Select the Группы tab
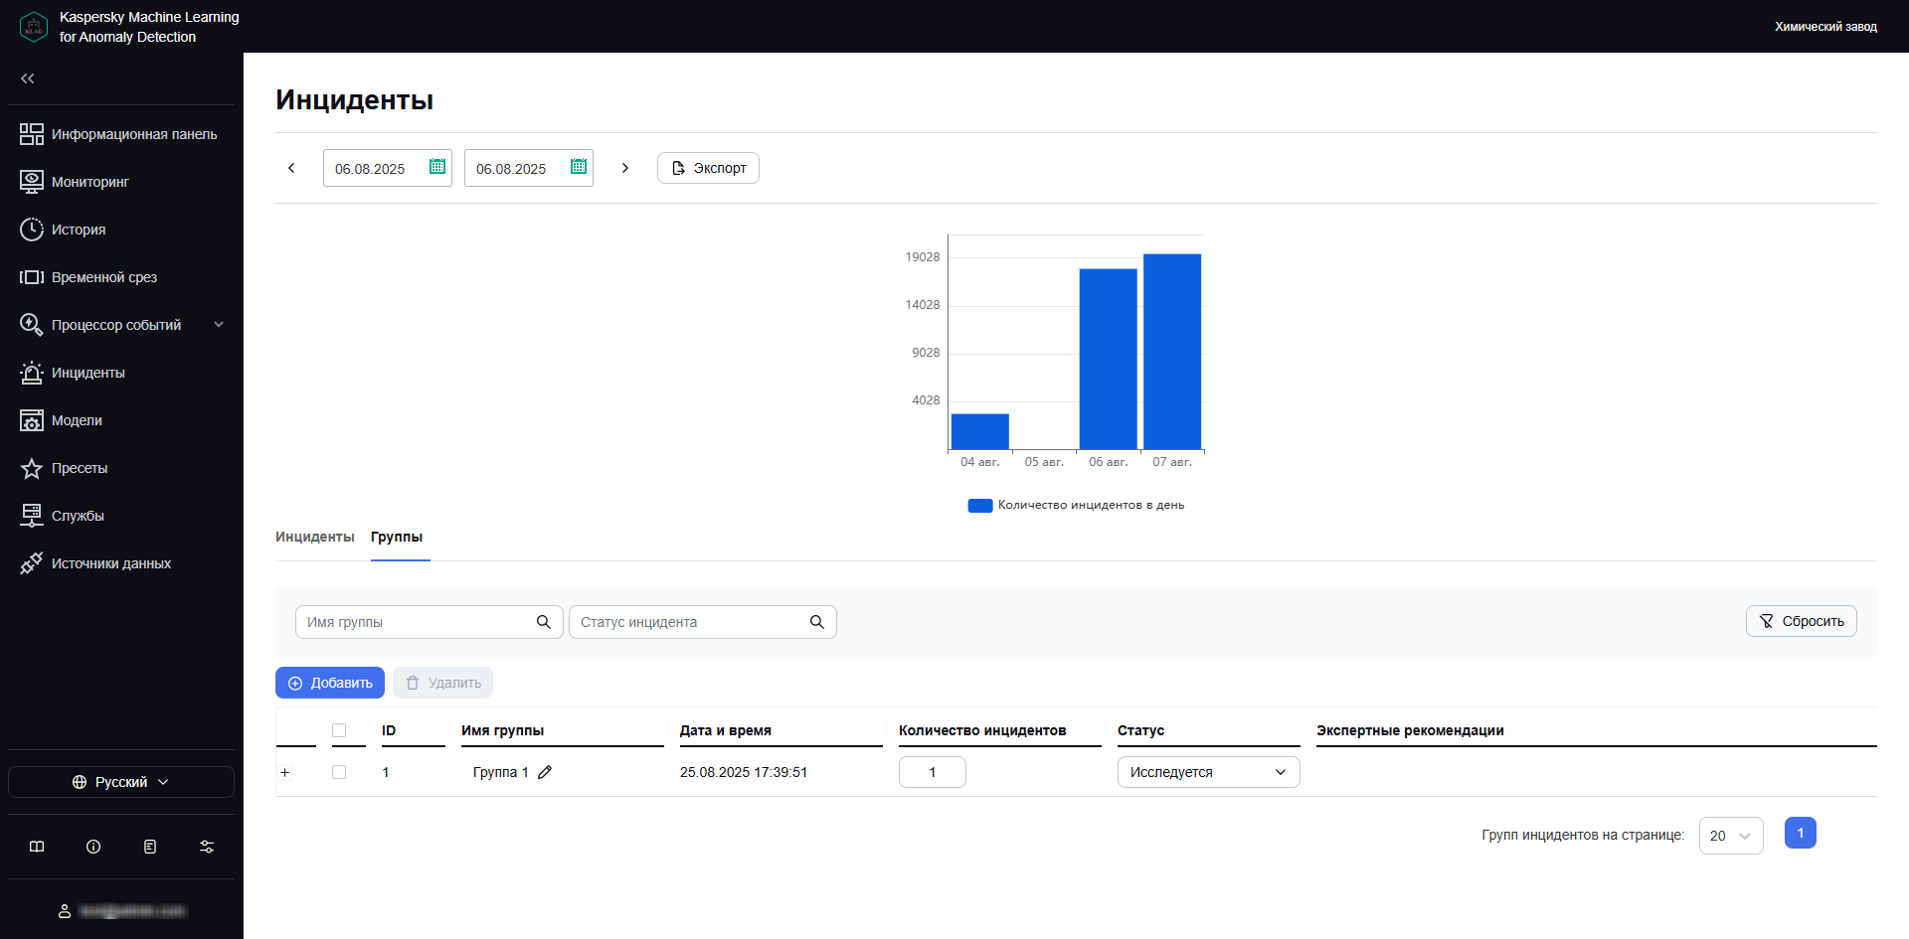This screenshot has width=1909, height=939. pyautogui.click(x=397, y=537)
